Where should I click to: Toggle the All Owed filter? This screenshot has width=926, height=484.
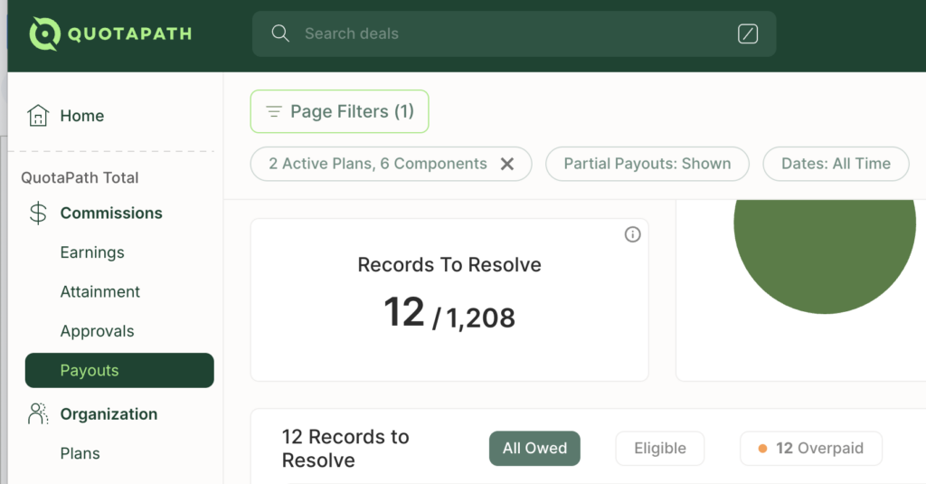(x=534, y=448)
